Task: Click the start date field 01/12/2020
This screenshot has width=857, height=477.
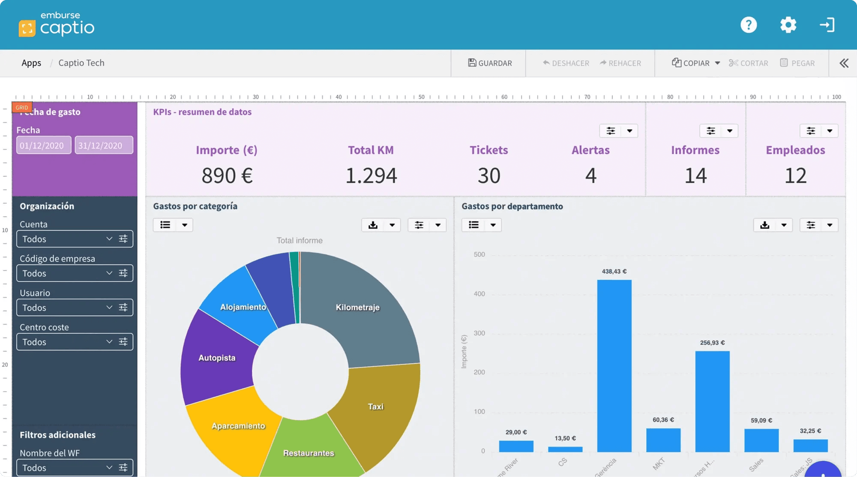Action: pyautogui.click(x=44, y=145)
